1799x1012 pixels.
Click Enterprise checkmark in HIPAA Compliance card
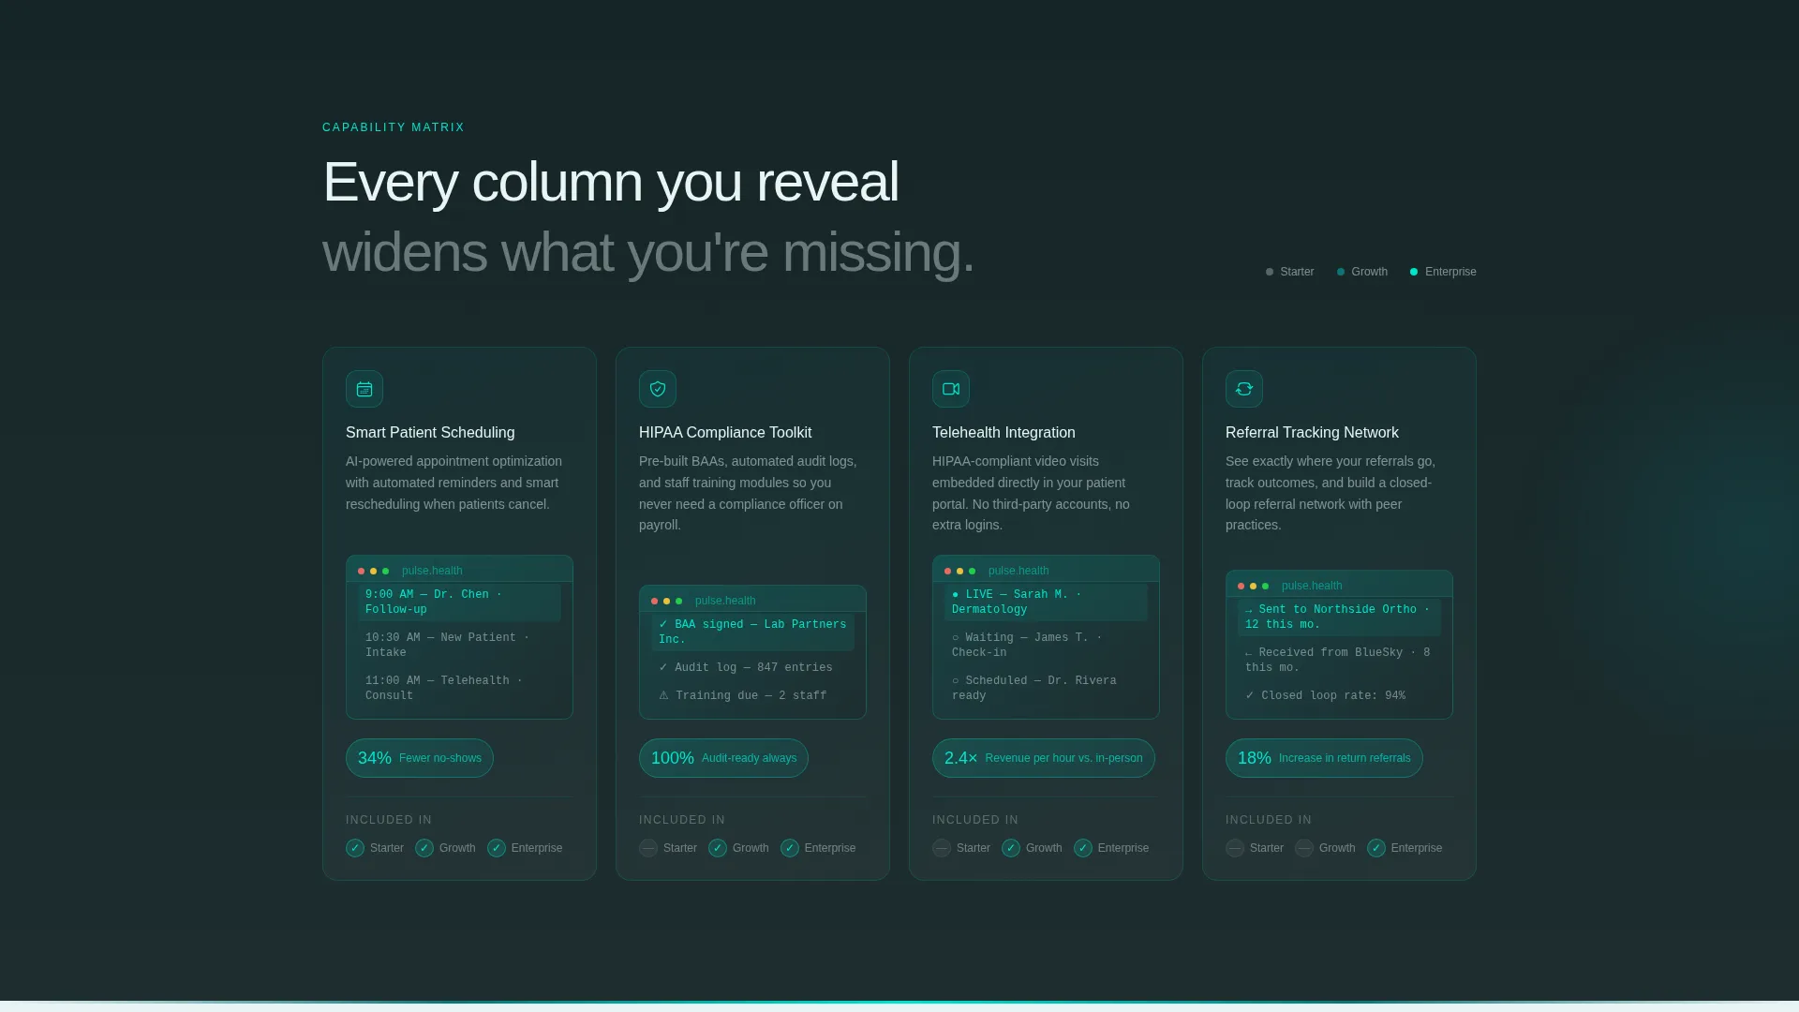pos(790,848)
